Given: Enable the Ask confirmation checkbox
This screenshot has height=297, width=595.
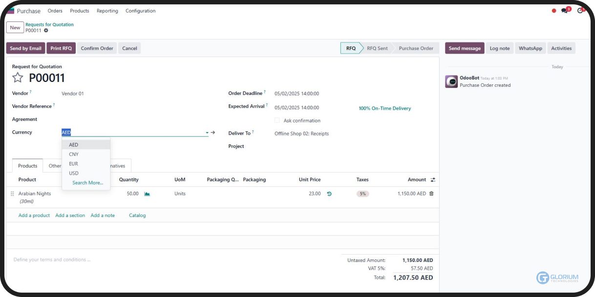Looking at the screenshot, I should coord(277,120).
